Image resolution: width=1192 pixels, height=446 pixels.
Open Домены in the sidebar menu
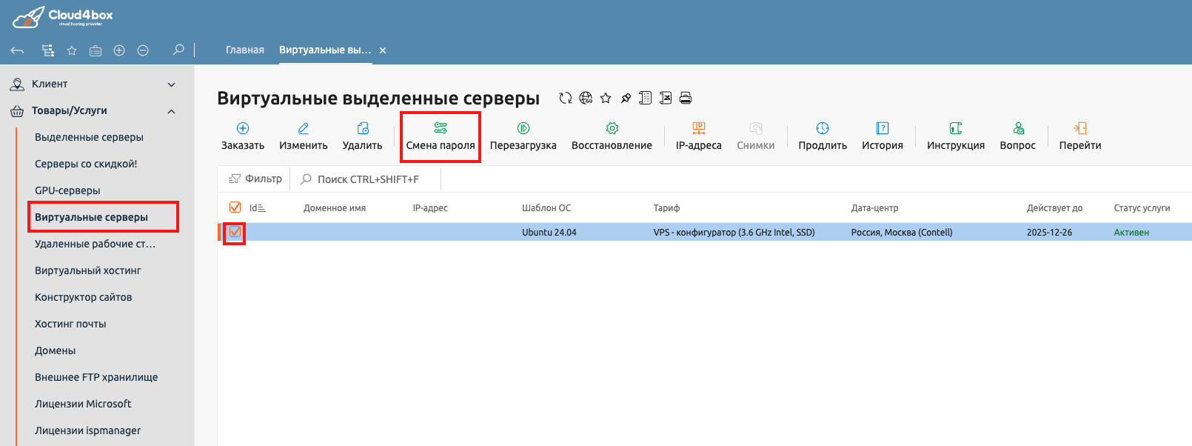click(x=56, y=350)
